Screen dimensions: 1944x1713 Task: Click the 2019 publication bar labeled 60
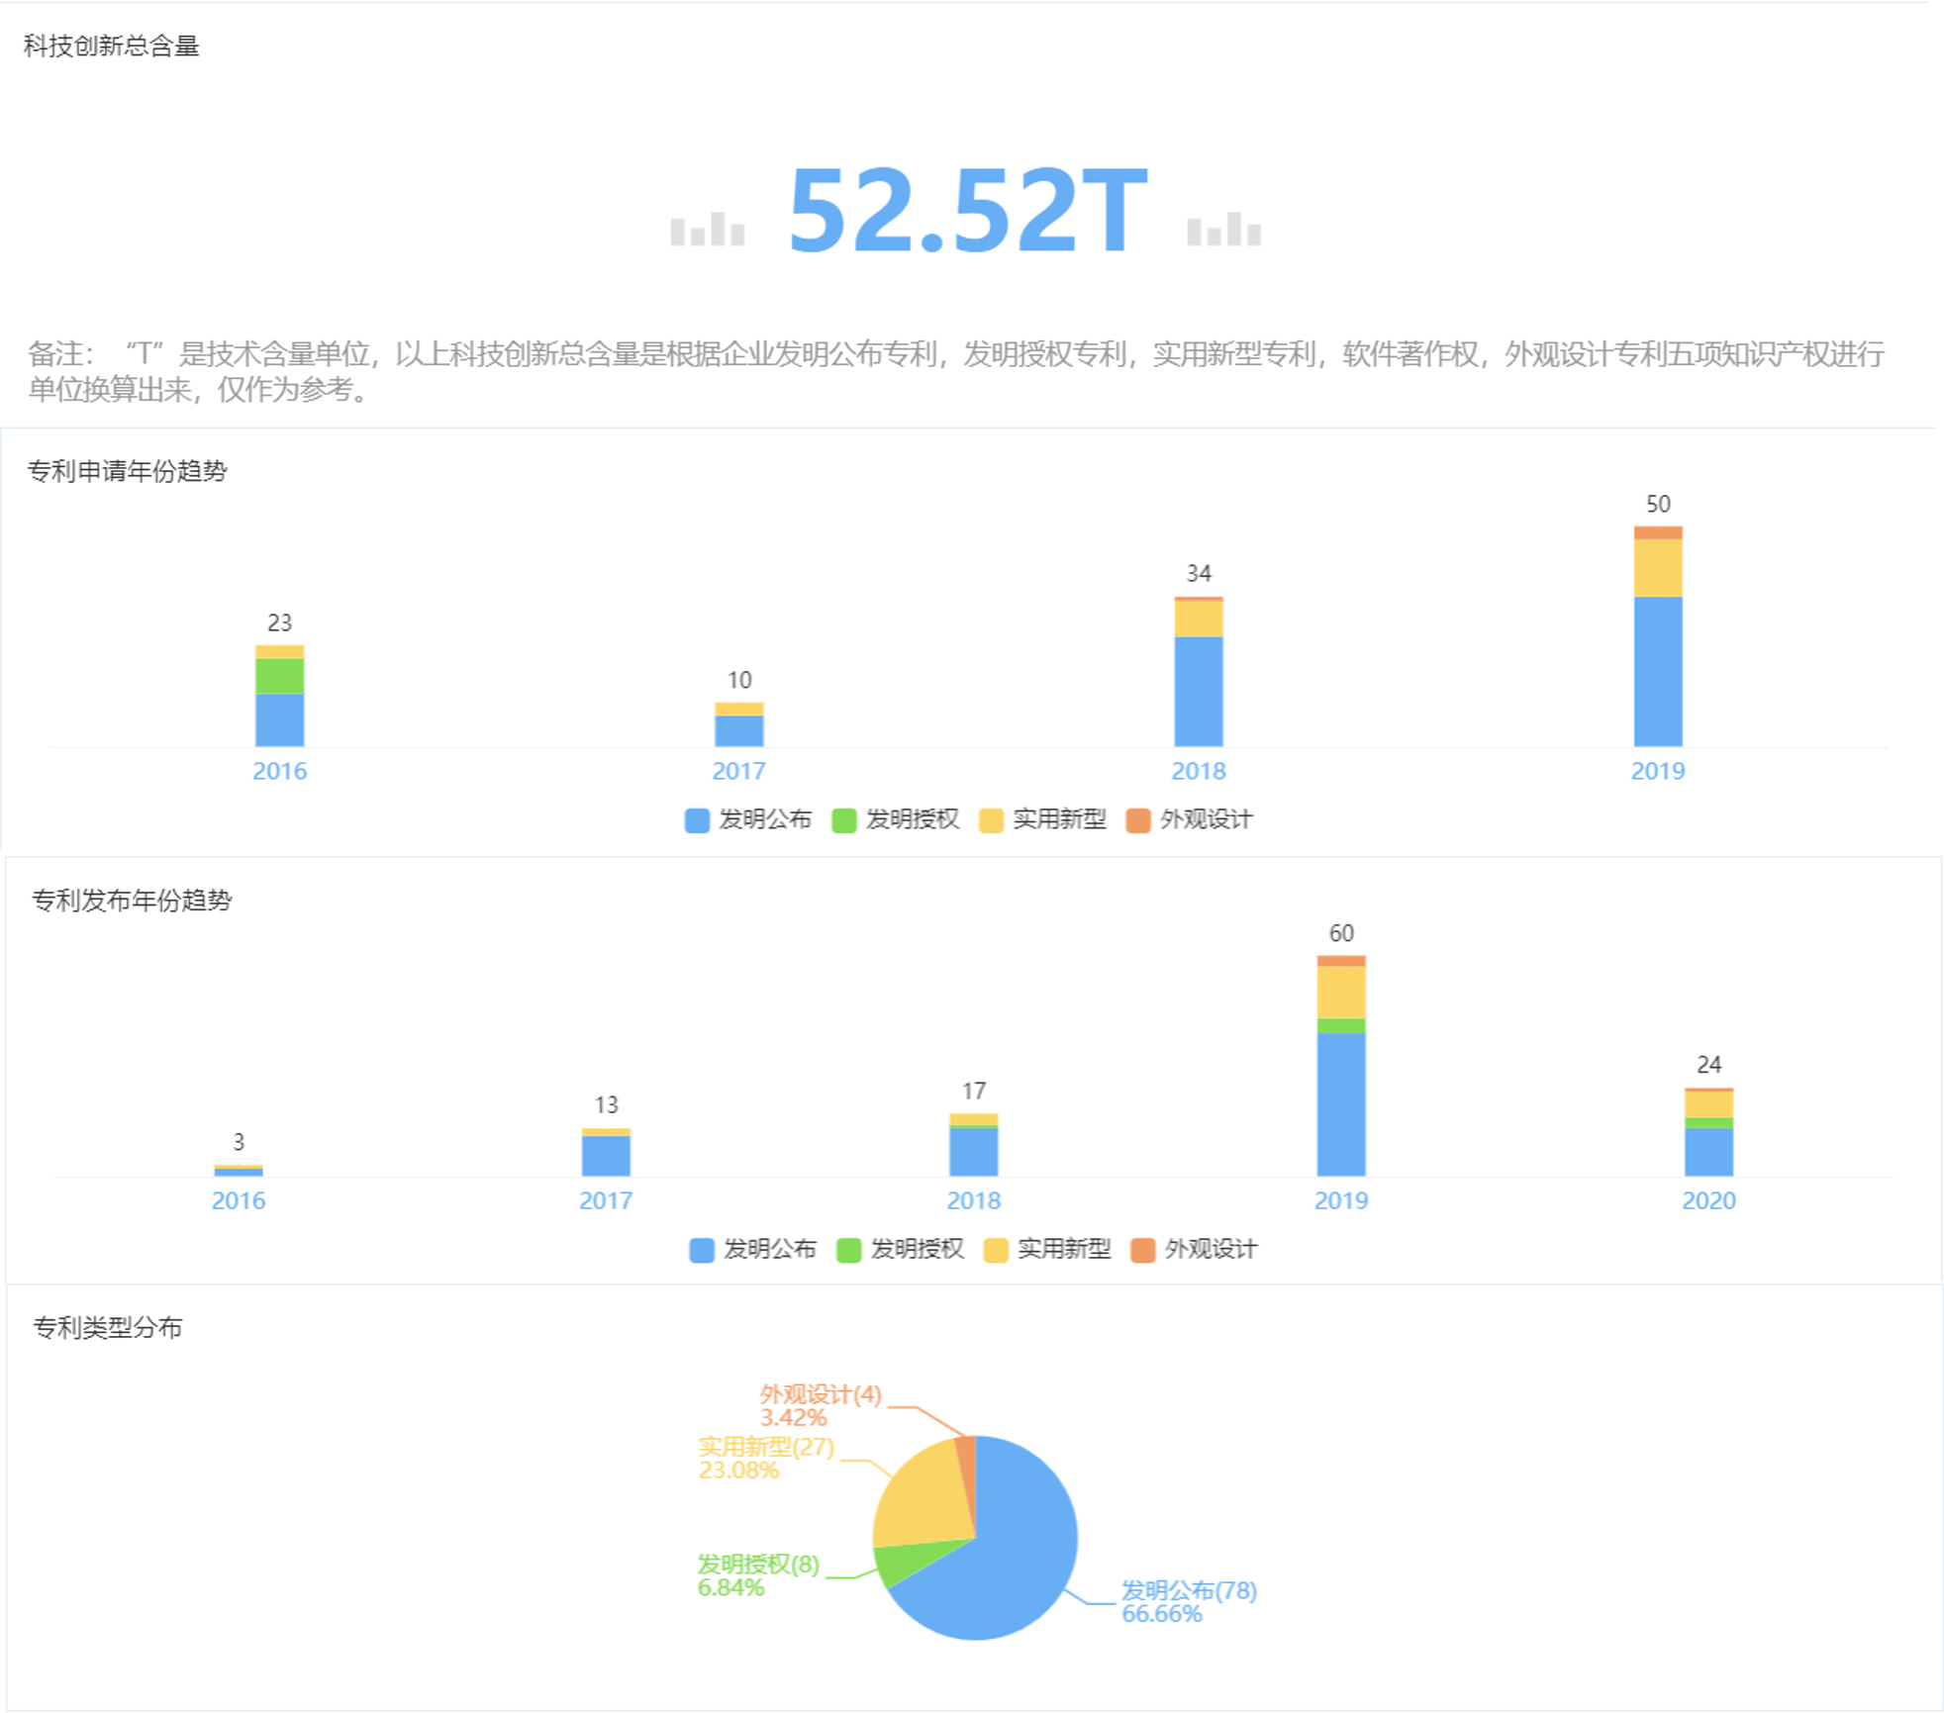click(x=1341, y=1066)
